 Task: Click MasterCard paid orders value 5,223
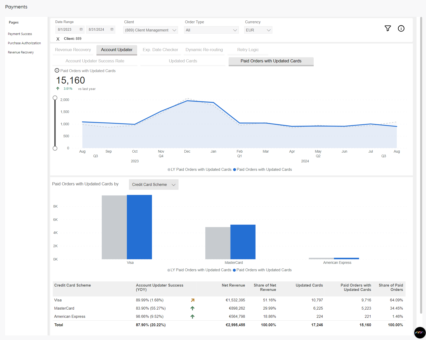pyautogui.click(x=366, y=308)
